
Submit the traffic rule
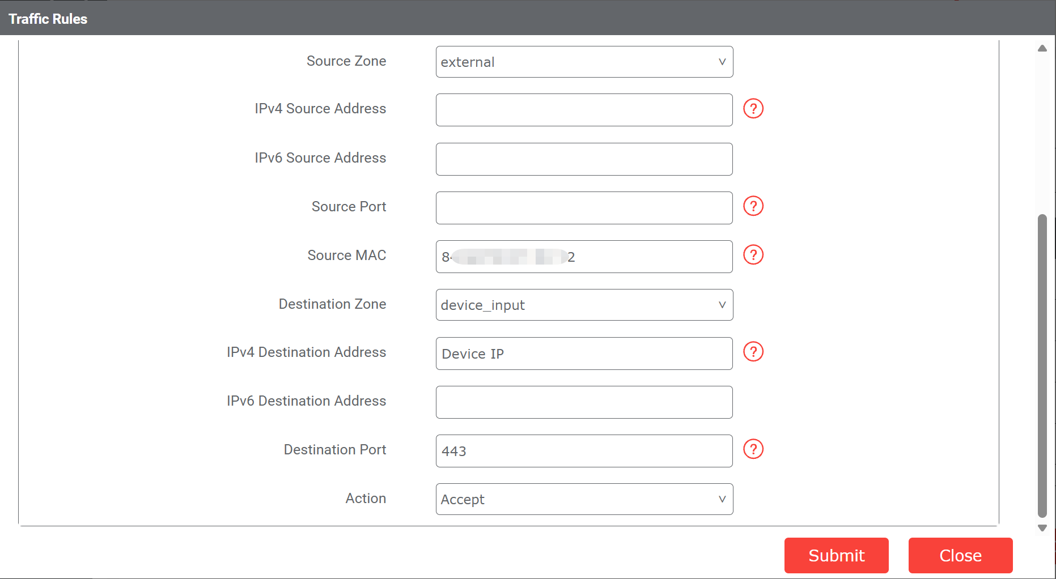tap(836, 555)
